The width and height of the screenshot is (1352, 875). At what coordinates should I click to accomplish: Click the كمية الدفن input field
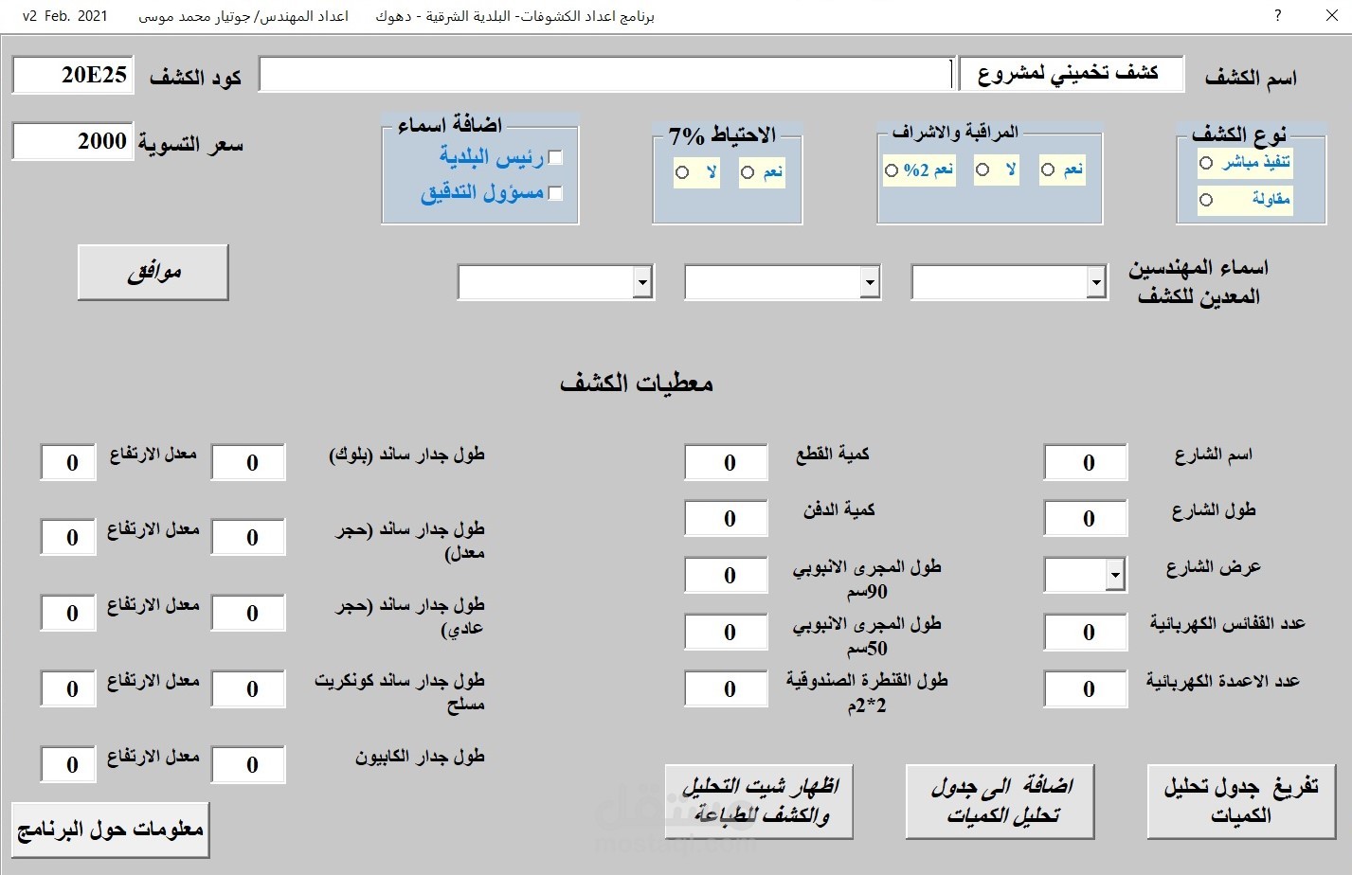727,518
